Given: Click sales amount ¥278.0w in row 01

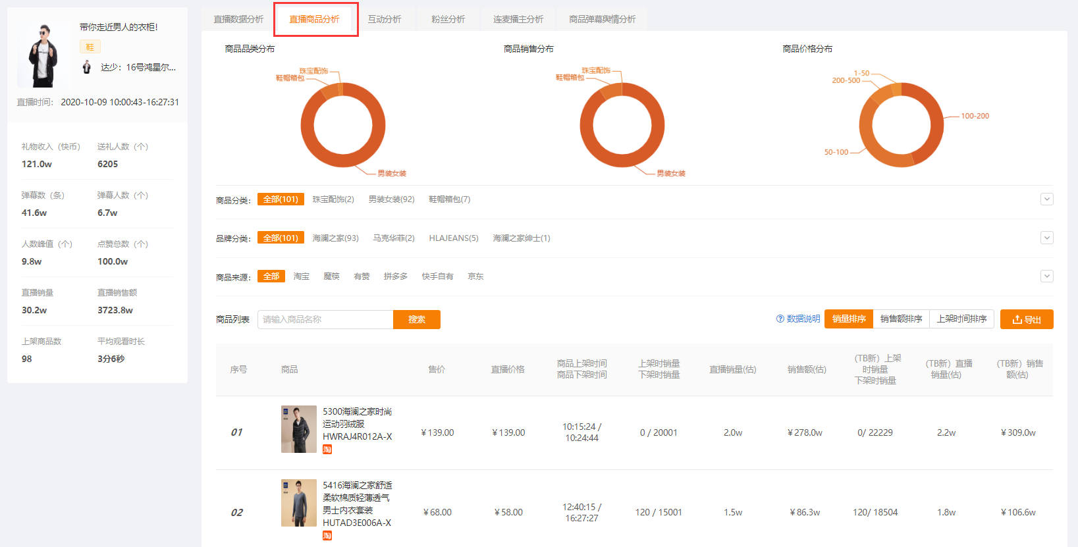Looking at the screenshot, I should tap(805, 432).
